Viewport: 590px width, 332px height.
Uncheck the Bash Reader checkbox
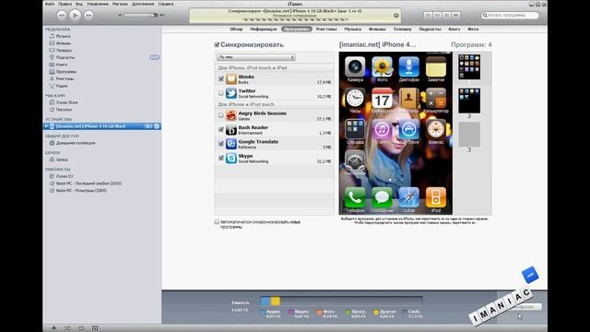(x=221, y=130)
